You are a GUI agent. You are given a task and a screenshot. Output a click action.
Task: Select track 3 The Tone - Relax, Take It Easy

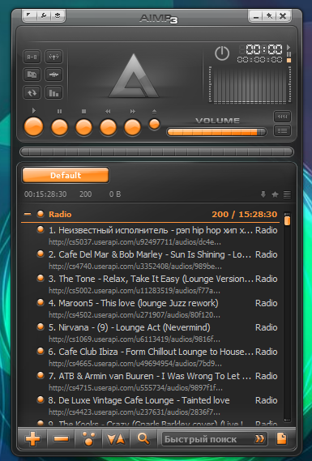pyautogui.click(x=151, y=284)
